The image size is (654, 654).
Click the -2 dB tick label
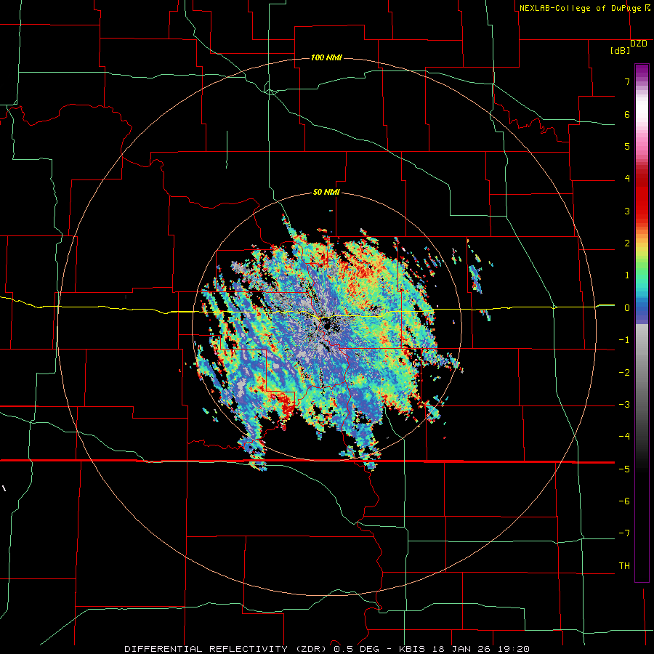[x=624, y=373]
